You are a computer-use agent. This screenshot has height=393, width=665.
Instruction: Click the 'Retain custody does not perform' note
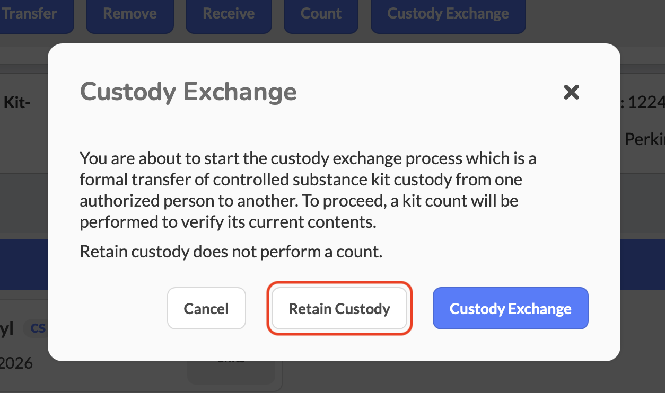coord(231,252)
